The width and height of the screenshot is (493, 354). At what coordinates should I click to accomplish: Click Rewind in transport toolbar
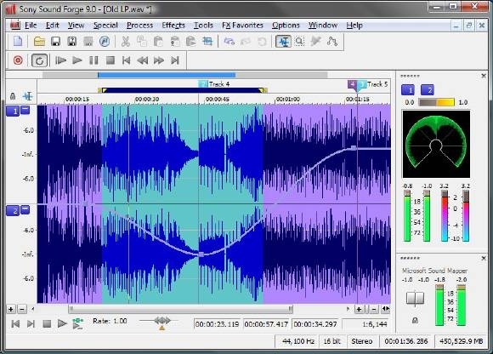(x=143, y=60)
